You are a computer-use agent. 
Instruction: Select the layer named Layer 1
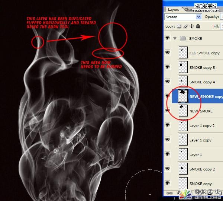pyautogui.click(x=195, y=155)
